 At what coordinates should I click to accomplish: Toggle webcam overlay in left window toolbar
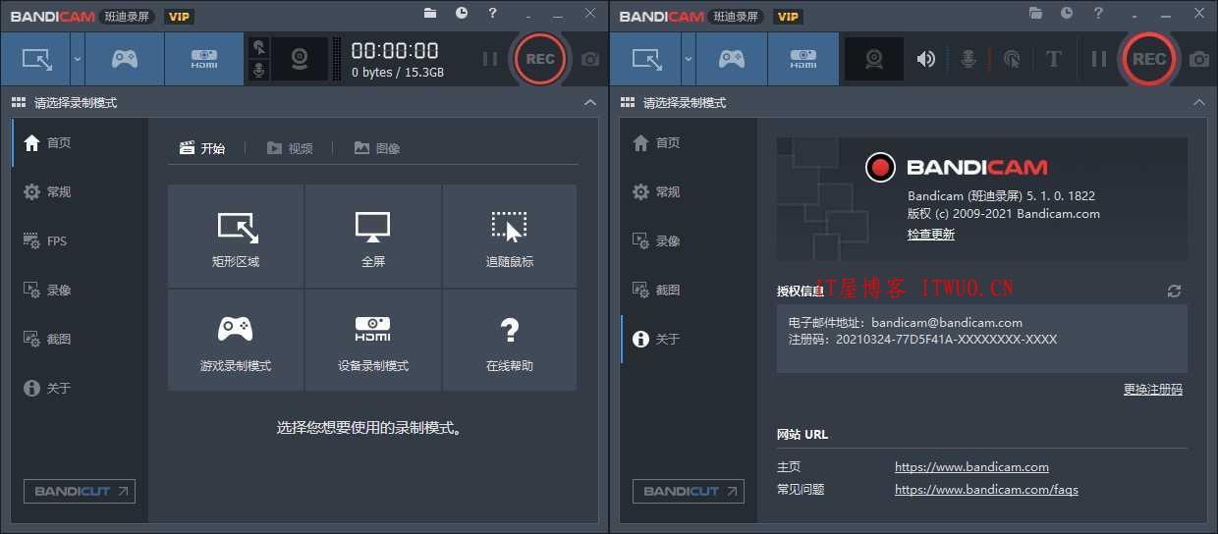[300, 59]
